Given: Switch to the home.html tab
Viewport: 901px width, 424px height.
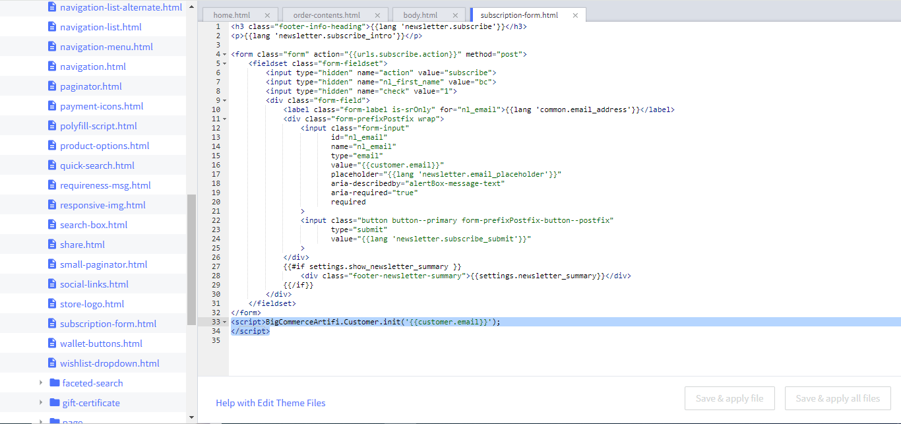Looking at the screenshot, I should pyautogui.click(x=232, y=15).
